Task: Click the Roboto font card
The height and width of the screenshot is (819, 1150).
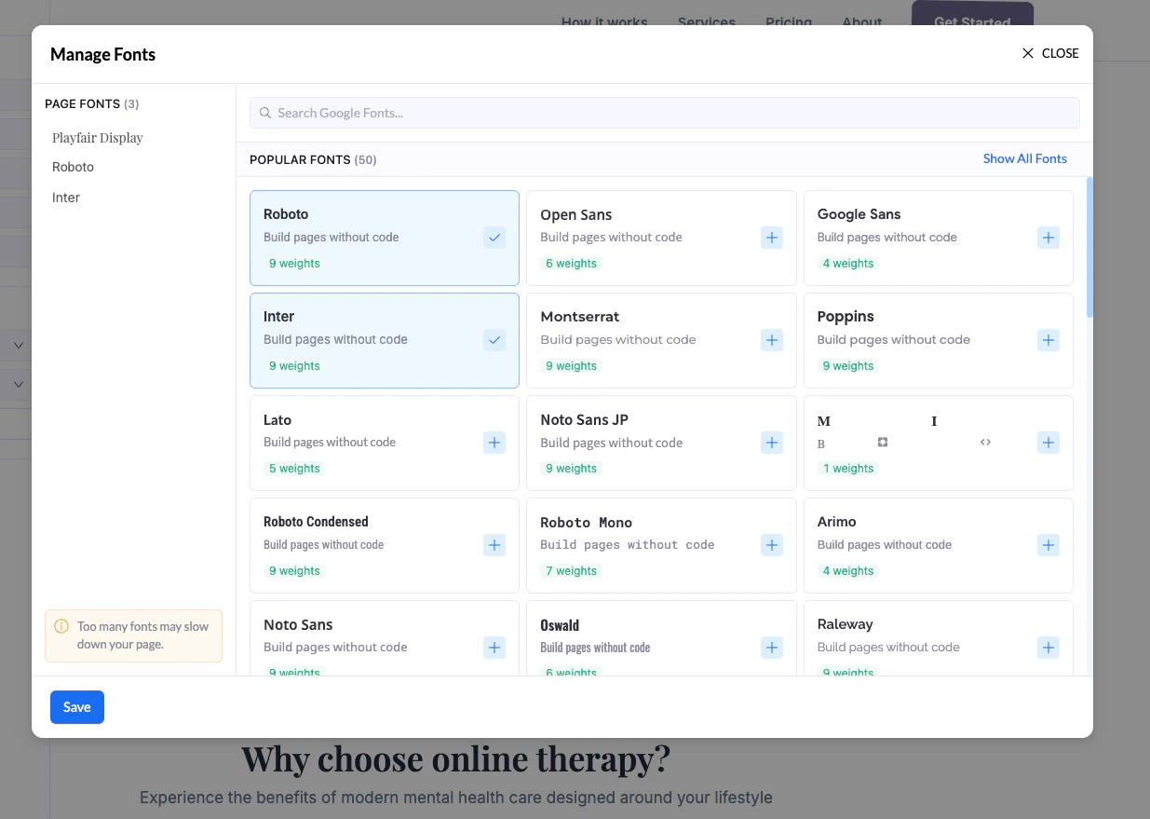Action: coord(385,239)
